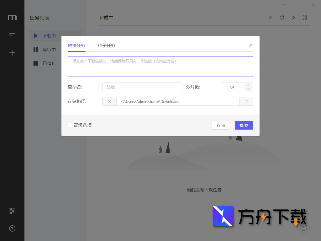The width and height of the screenshot is (321, 241).
Task: Click the 重命名 input field
Action: tap(142, 87)
